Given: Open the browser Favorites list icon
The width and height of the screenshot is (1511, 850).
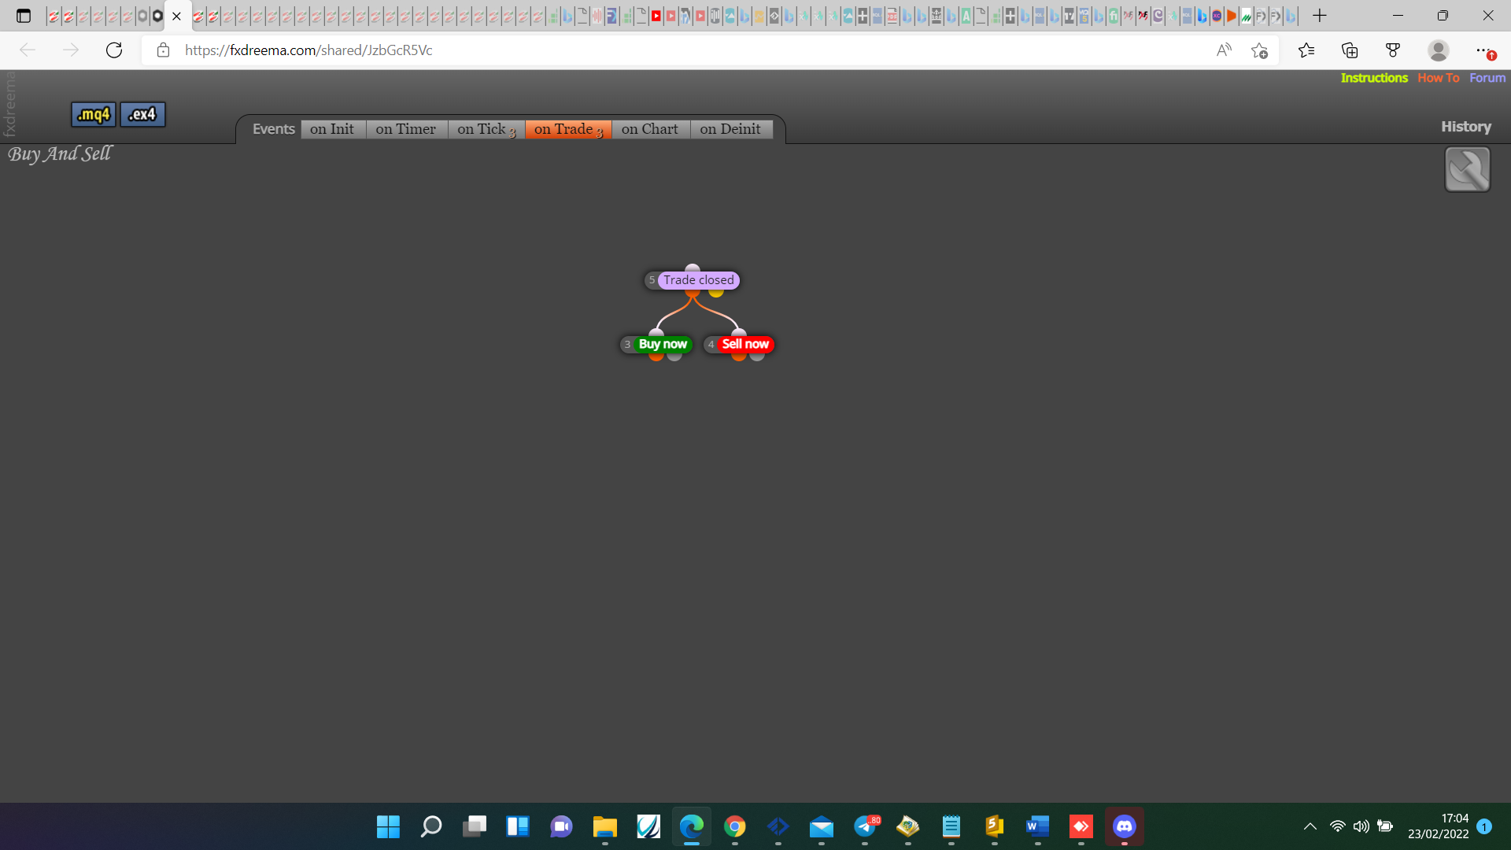Looking at the screenshot, I should (1306, 50).
